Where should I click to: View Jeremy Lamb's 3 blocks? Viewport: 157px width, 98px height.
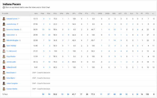[x=133, y=62]
